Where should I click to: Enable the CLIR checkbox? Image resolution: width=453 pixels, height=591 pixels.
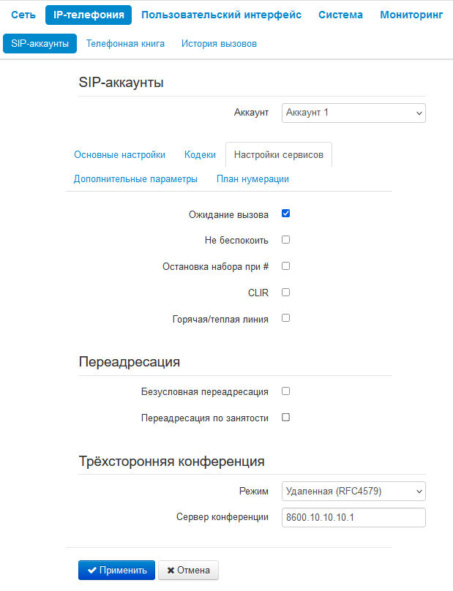(286, 293)
